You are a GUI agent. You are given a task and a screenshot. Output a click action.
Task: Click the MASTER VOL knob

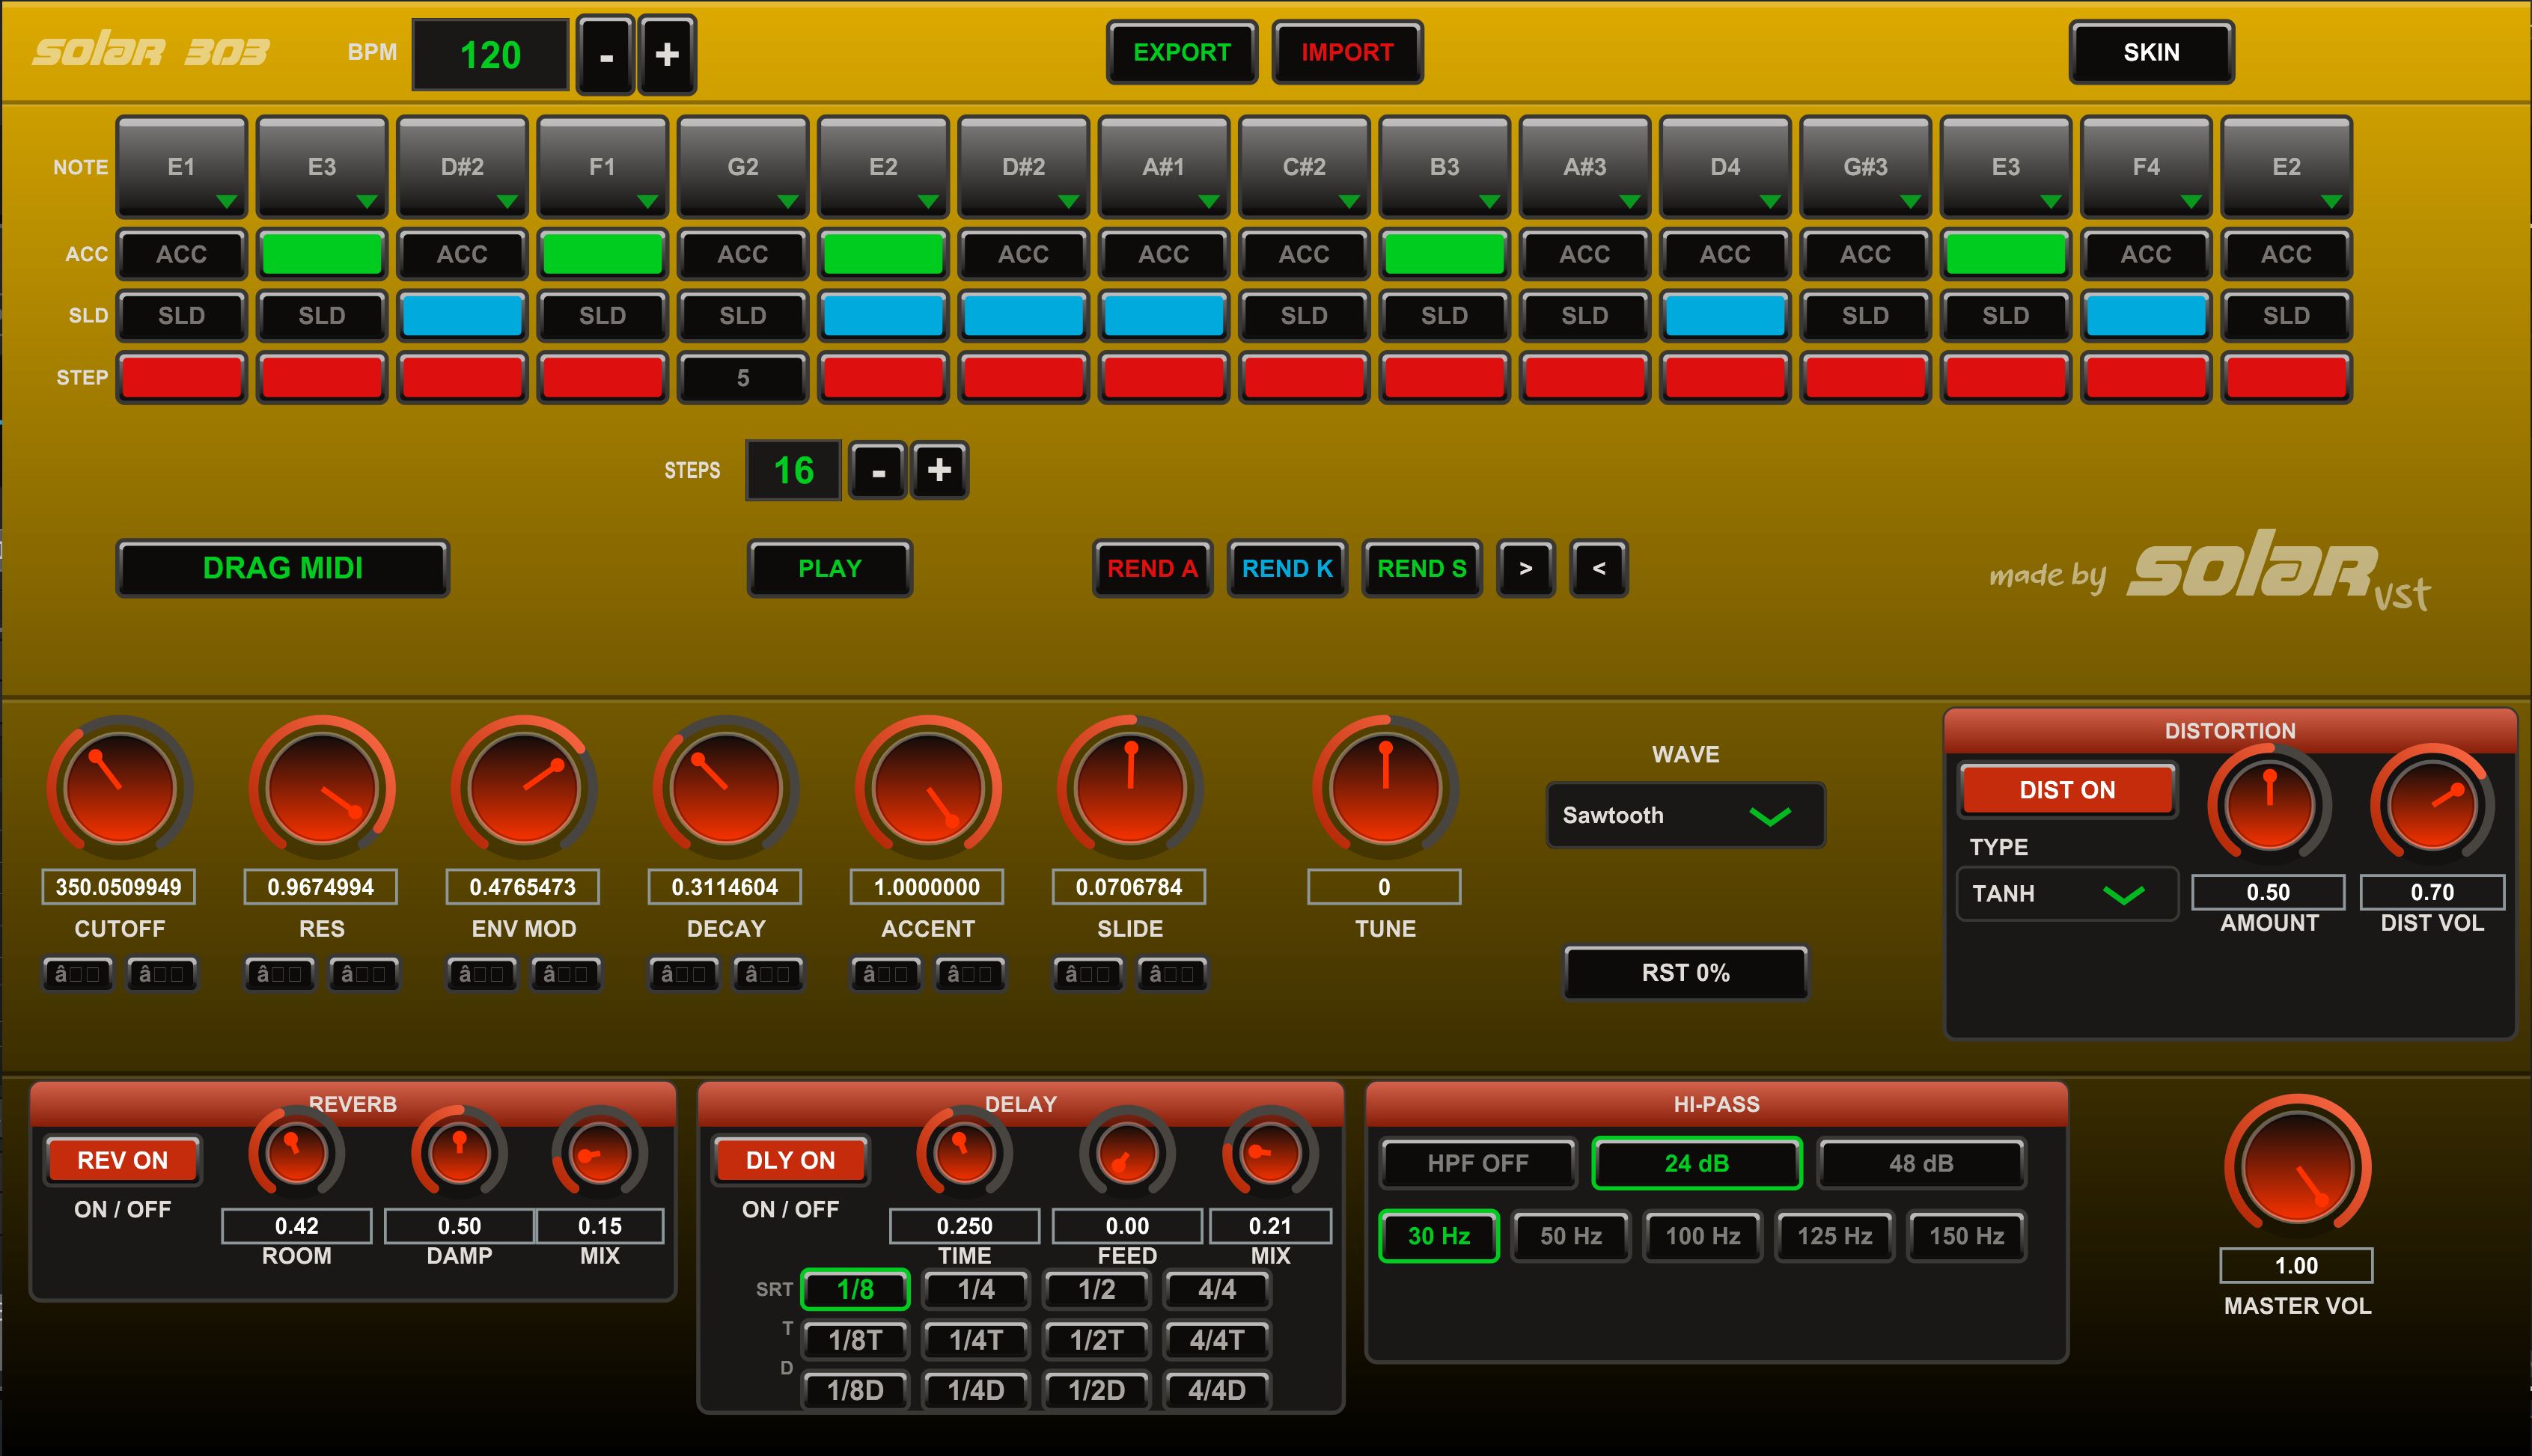2297,1166
